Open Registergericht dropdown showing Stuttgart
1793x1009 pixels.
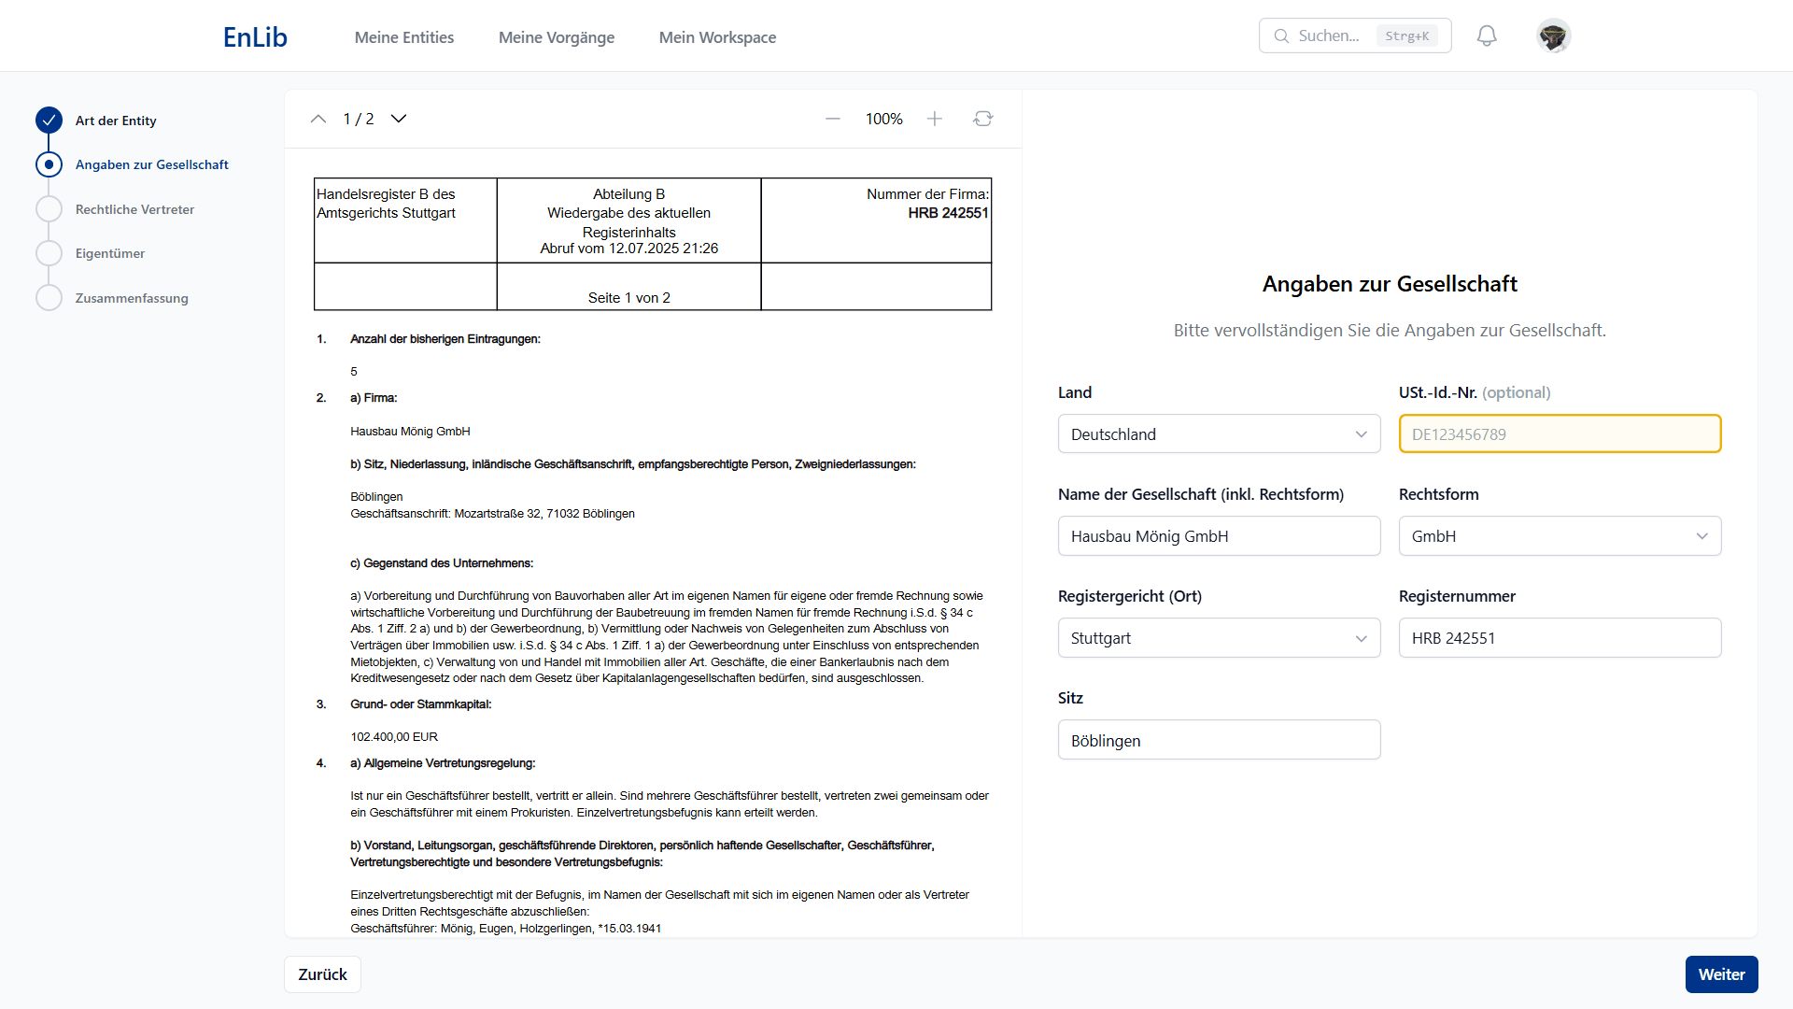1219,637
